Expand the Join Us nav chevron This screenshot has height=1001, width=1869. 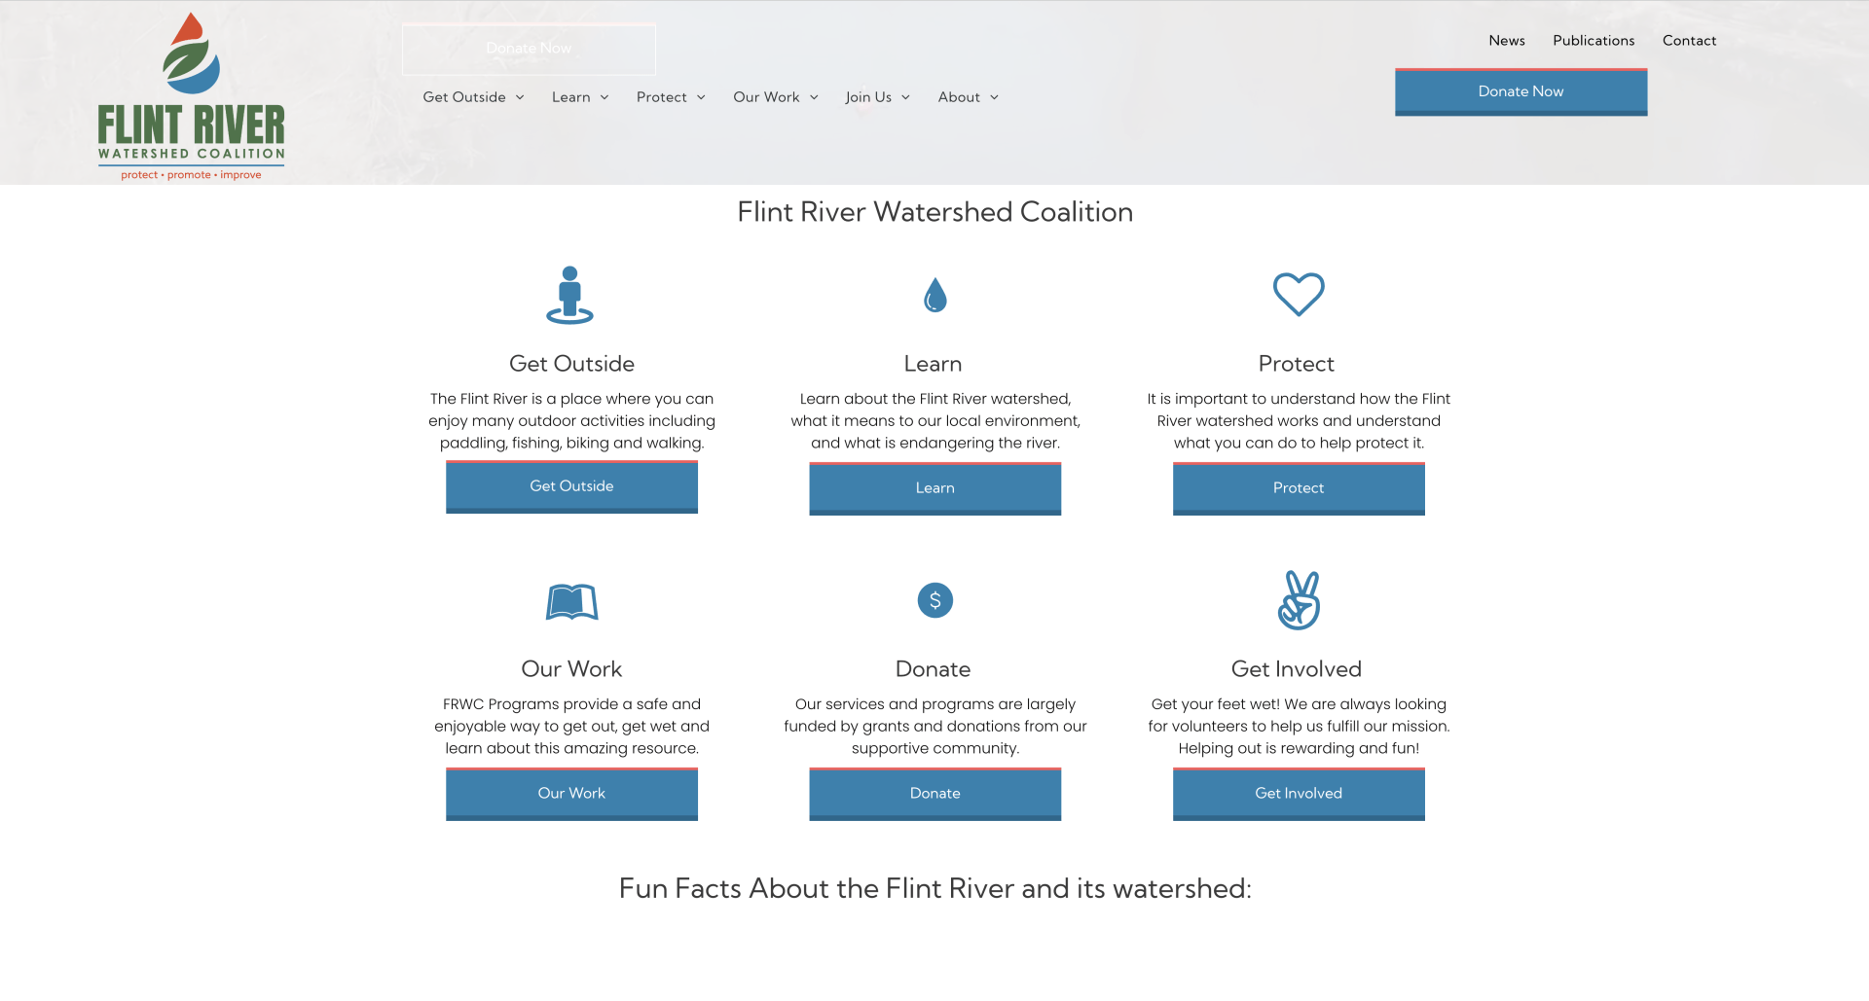(x=905, y=97)
